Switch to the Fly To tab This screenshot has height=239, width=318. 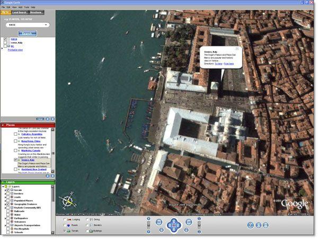pos(5,13)
